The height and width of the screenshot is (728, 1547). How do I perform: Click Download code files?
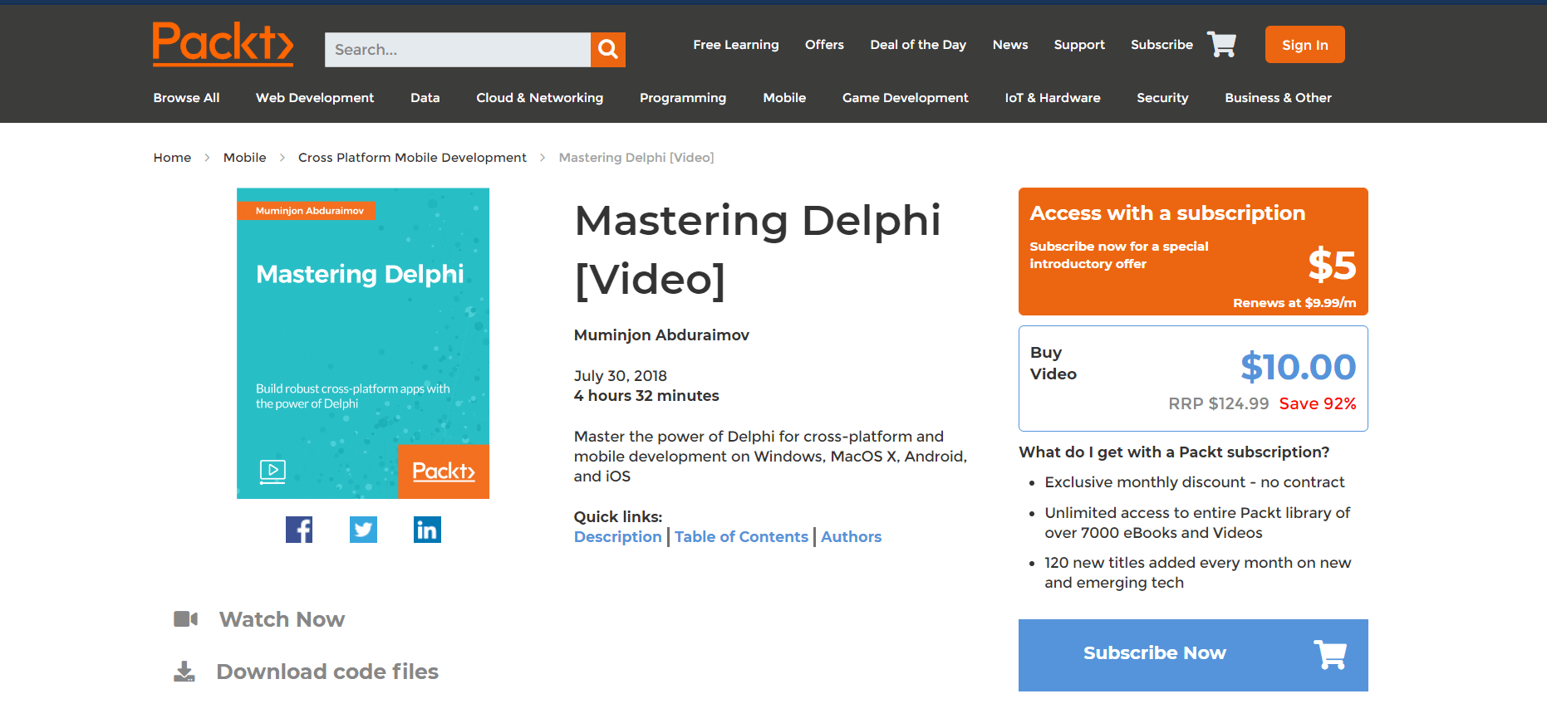pyautogui.click(x=327, y=672)
